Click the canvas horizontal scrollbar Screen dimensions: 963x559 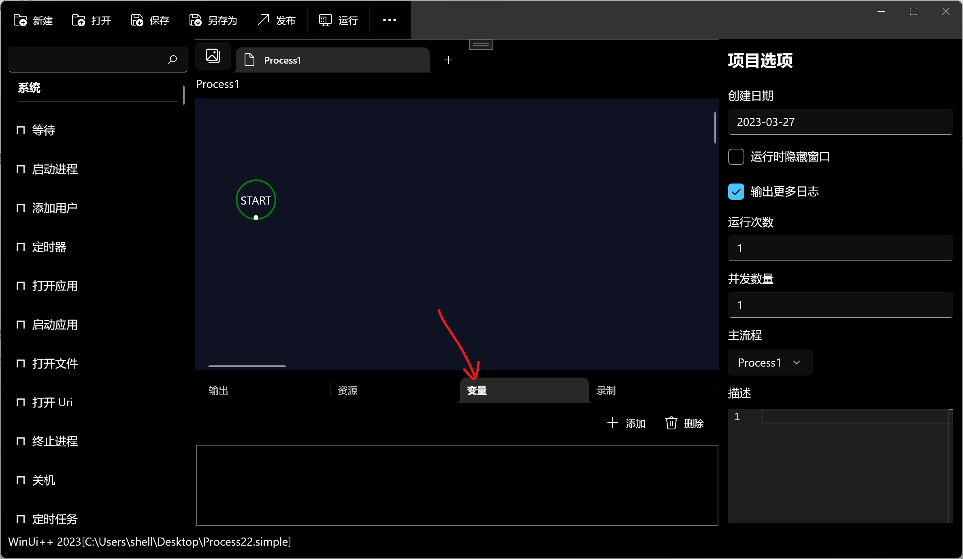pyautogui.click(x=247, y=366)
